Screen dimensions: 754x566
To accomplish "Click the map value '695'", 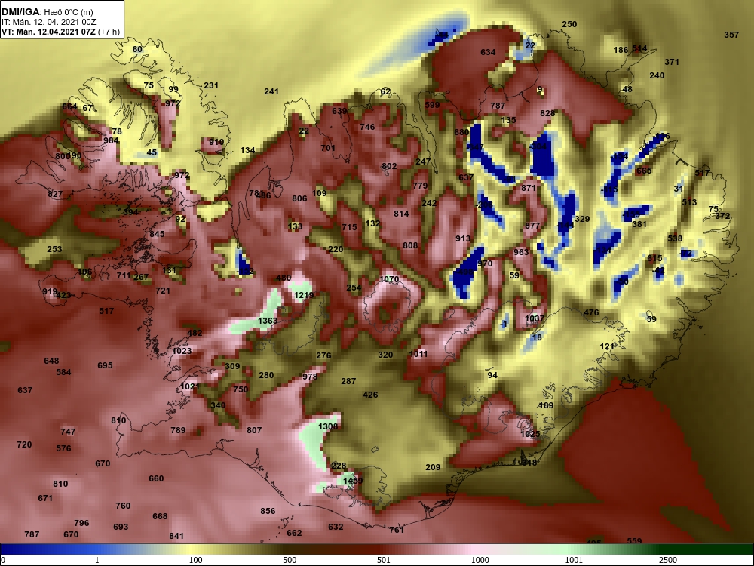I will (x=105, y=365).
